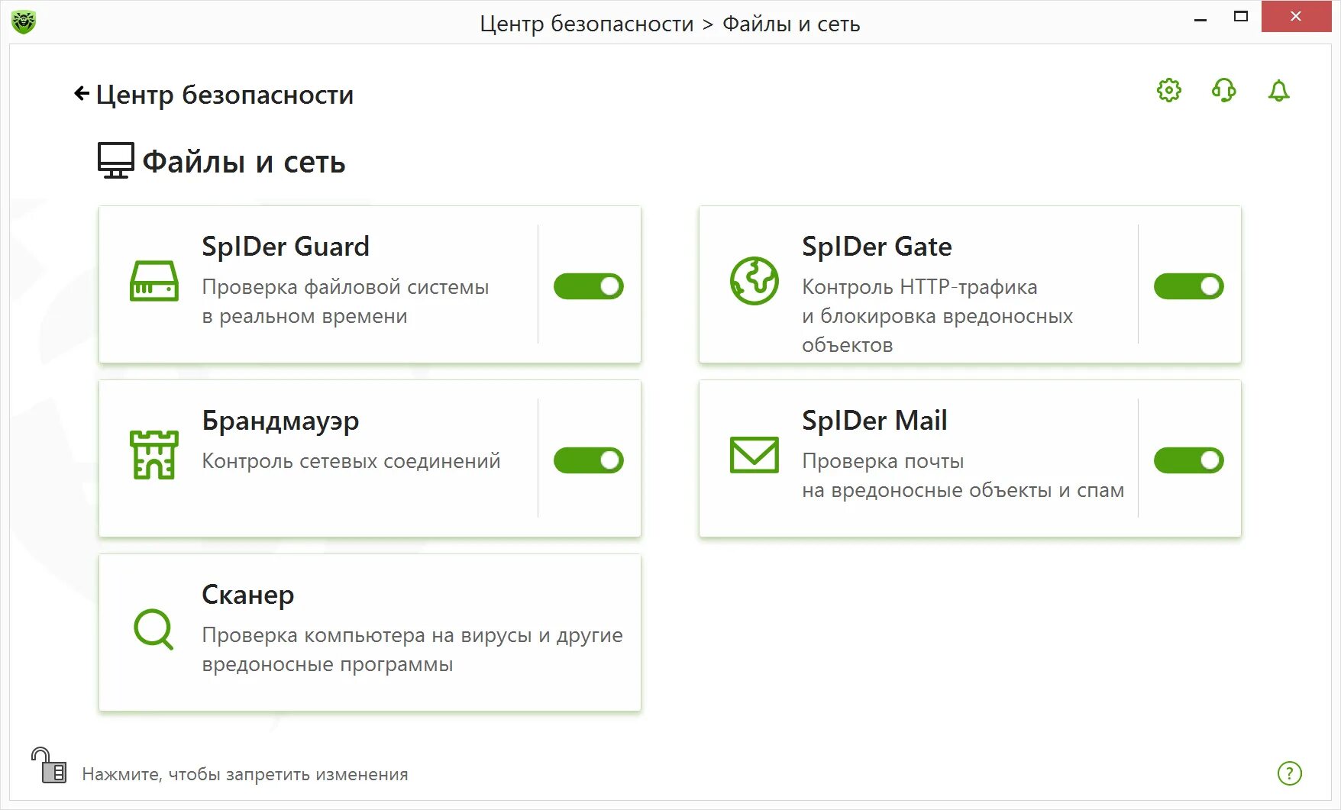The image size is (1341, 810).
Task: Switch off SpIDer Mail protection
Action: [1188, 460]
